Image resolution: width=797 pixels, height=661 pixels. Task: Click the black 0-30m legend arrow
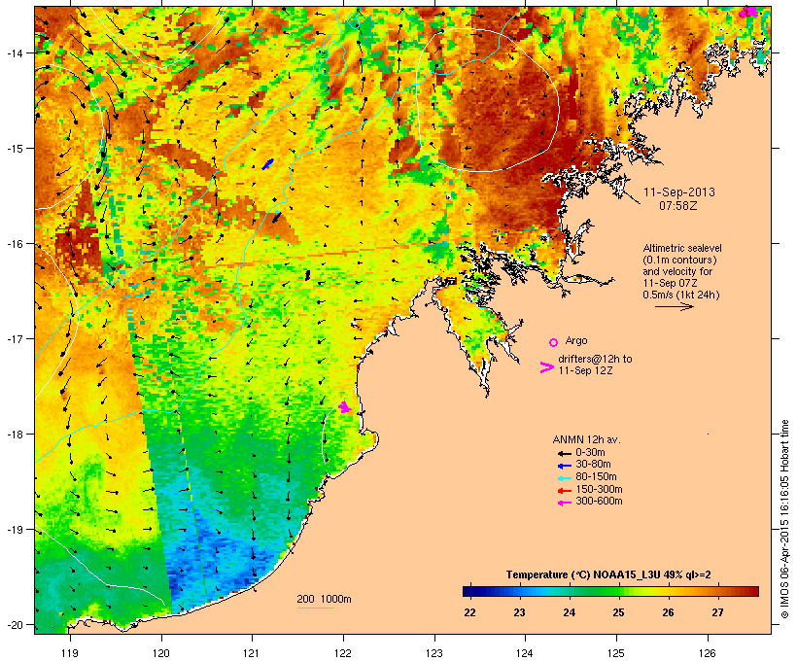click(564, 453)
